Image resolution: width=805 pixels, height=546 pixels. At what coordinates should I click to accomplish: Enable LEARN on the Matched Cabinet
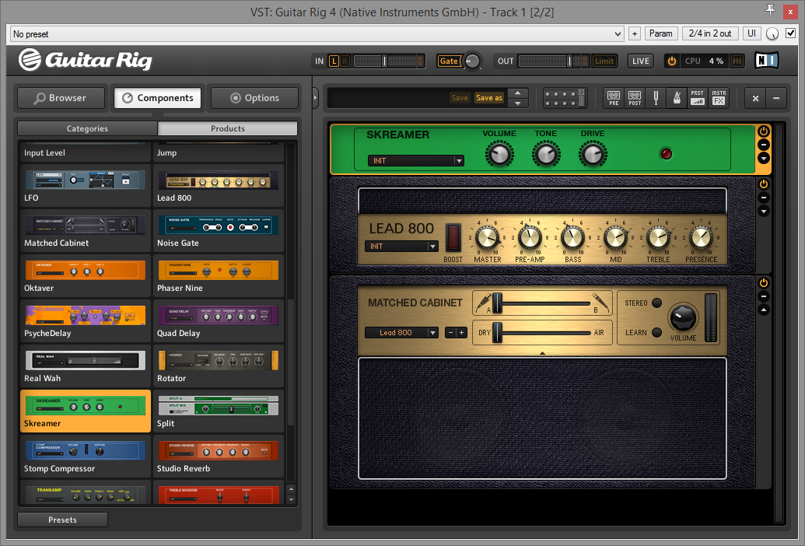[x=656, y=333]
